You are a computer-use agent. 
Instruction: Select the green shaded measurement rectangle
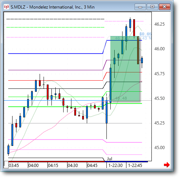(x=125, y=68)
